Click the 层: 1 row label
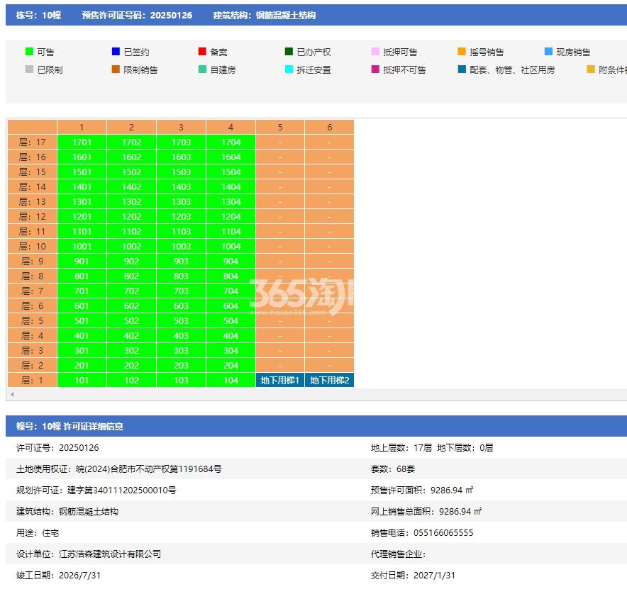This screenshot has width=627, height=594. click(33, 380)
